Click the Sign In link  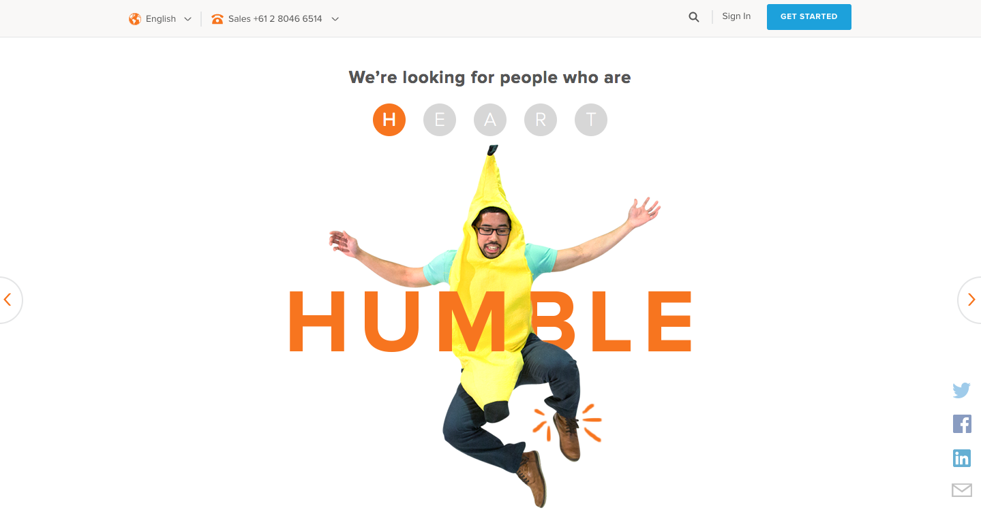(736, 16)
